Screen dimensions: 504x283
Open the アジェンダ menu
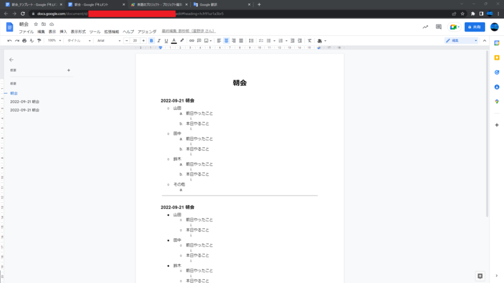(147, 32)
